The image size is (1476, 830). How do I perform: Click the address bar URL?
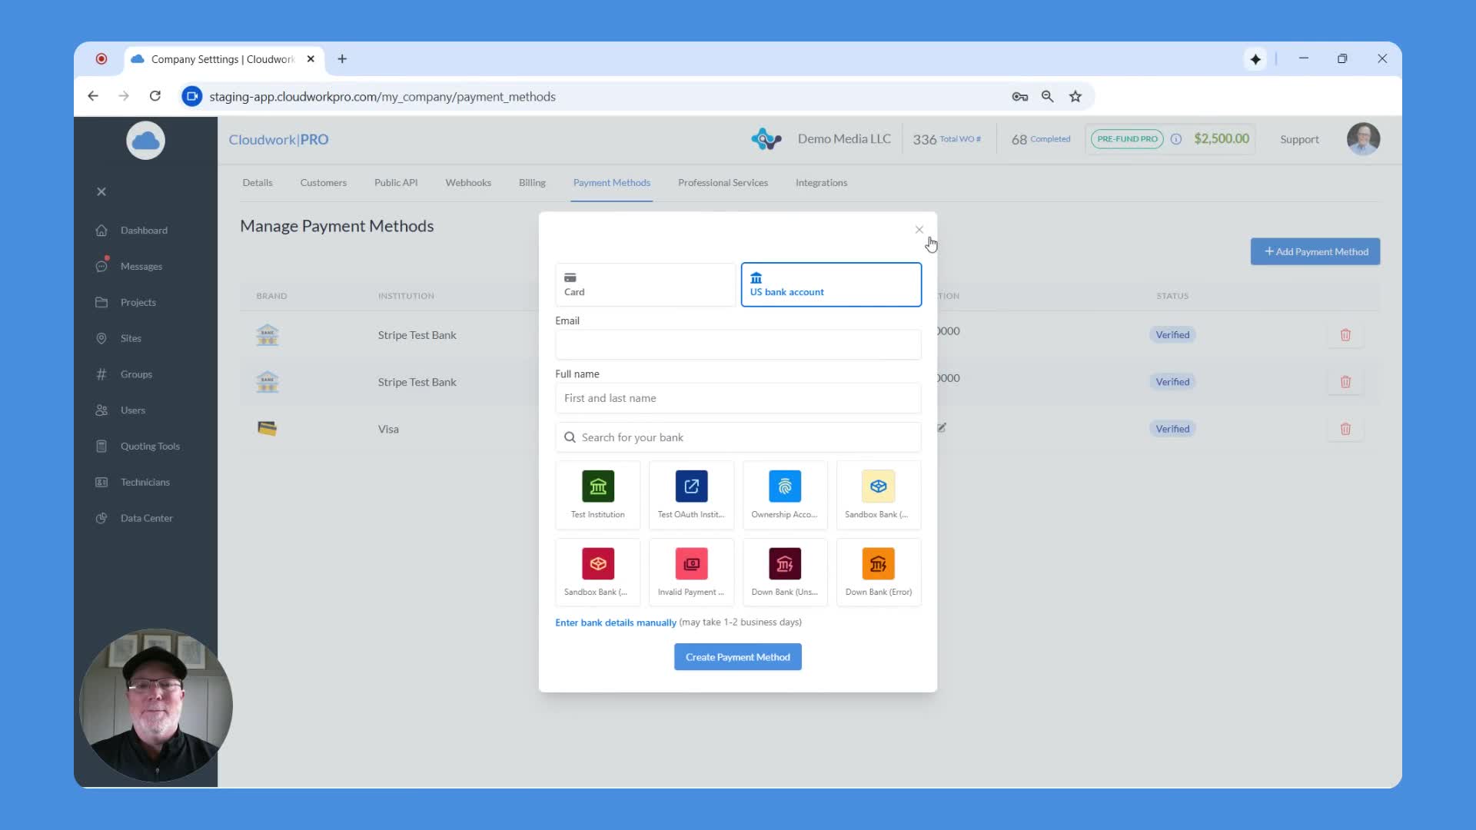coord(382,97)
